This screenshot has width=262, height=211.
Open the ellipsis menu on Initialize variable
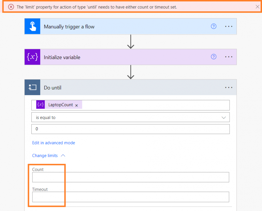click(229, 57)
